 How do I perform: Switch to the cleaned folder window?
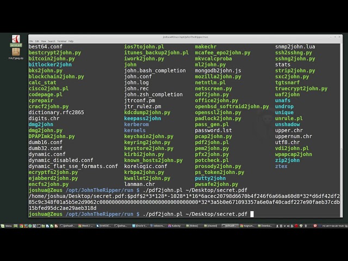click(x=210, y=226)
